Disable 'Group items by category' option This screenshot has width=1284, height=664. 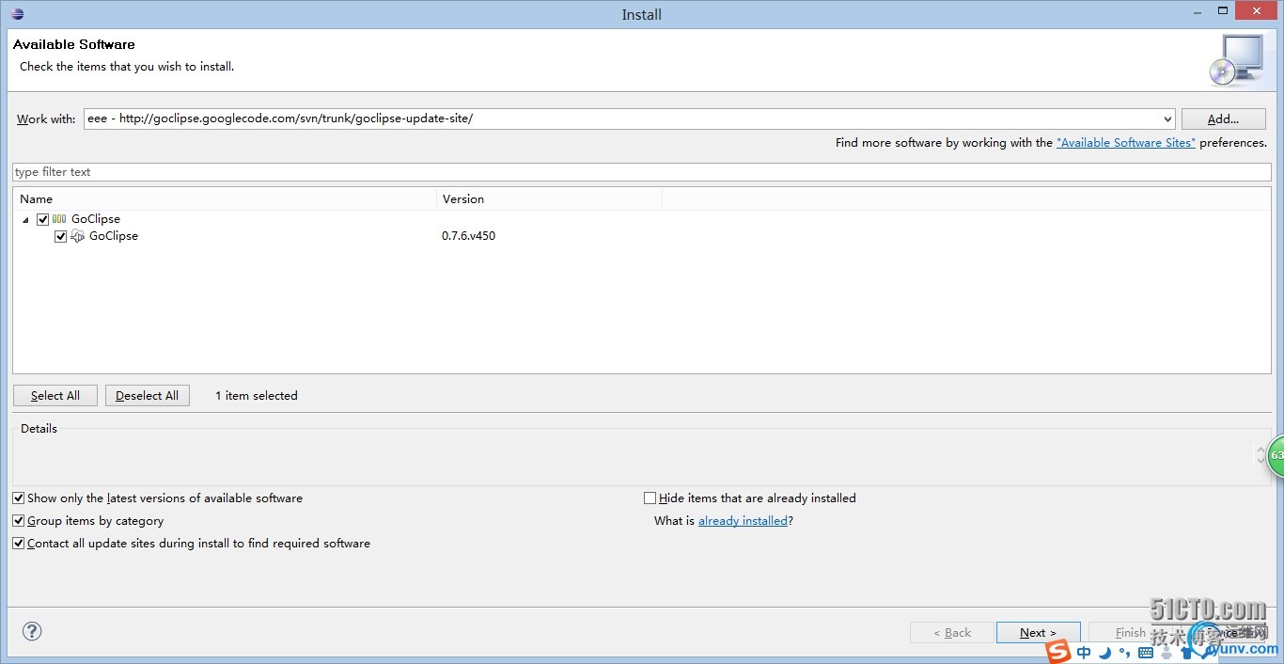(19, 521)
